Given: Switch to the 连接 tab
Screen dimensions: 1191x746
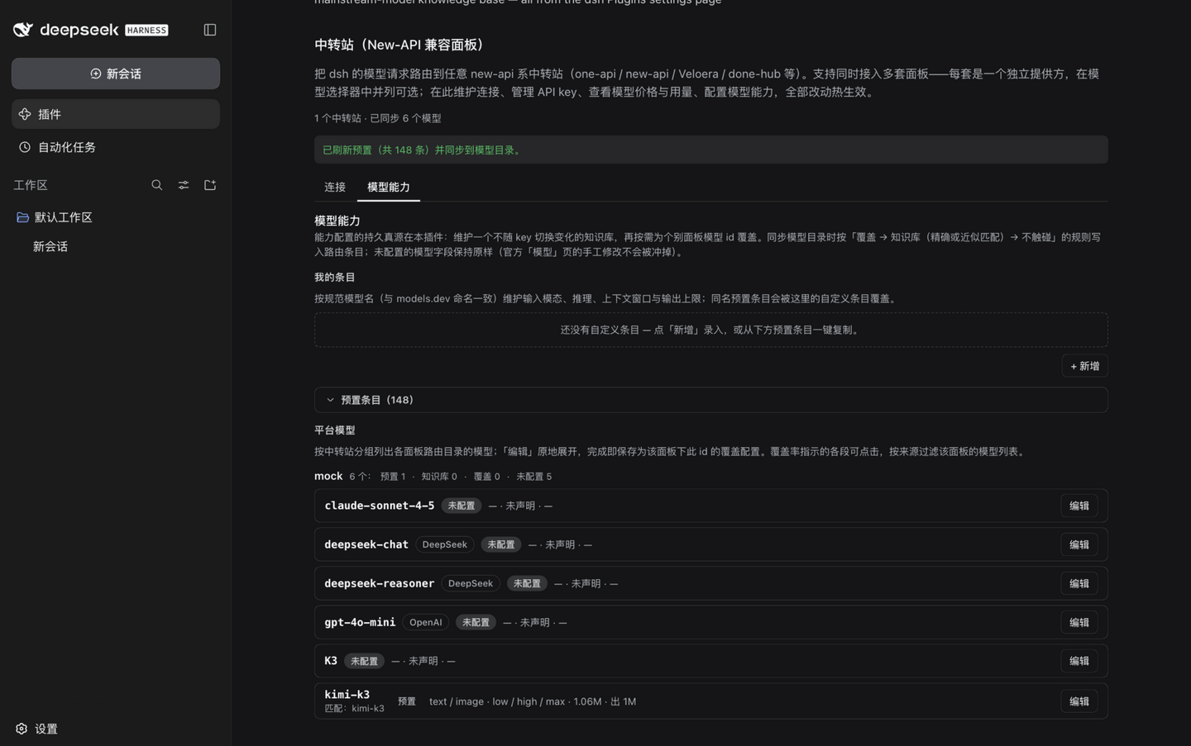Looking at the screenshot, I should [335, 187].
